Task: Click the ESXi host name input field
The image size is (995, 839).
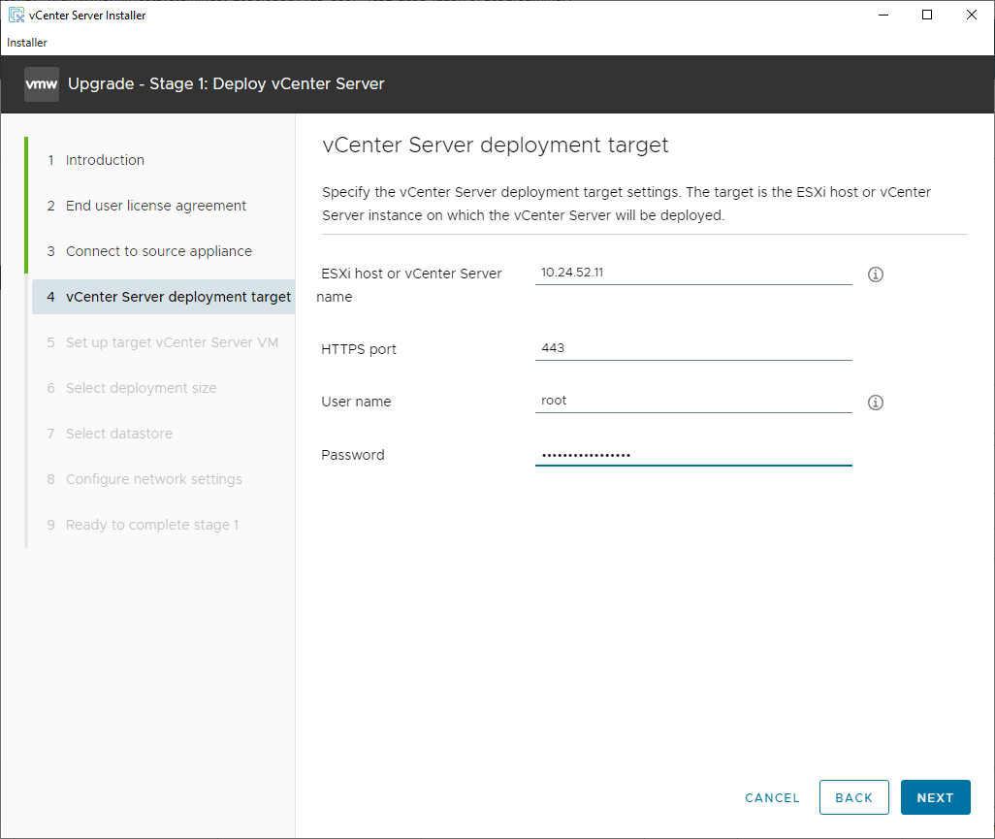Action: [692, 274]
